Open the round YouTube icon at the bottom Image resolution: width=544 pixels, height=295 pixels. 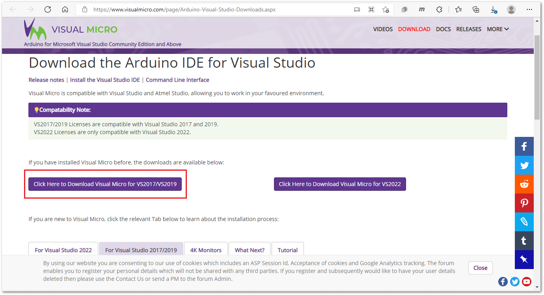pos(527,282)
